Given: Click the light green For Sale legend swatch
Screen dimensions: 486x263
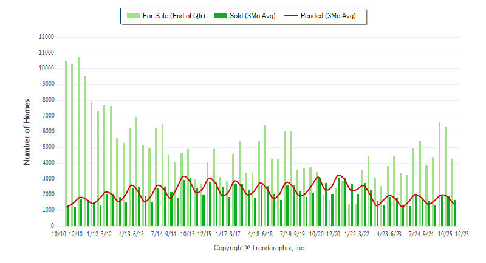Looking at the screenshot, I should (x=132, y=16).
